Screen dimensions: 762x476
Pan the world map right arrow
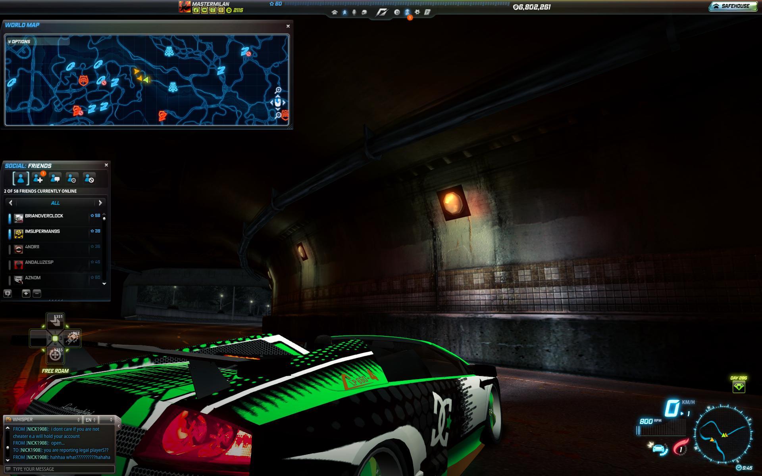[284, 102]
